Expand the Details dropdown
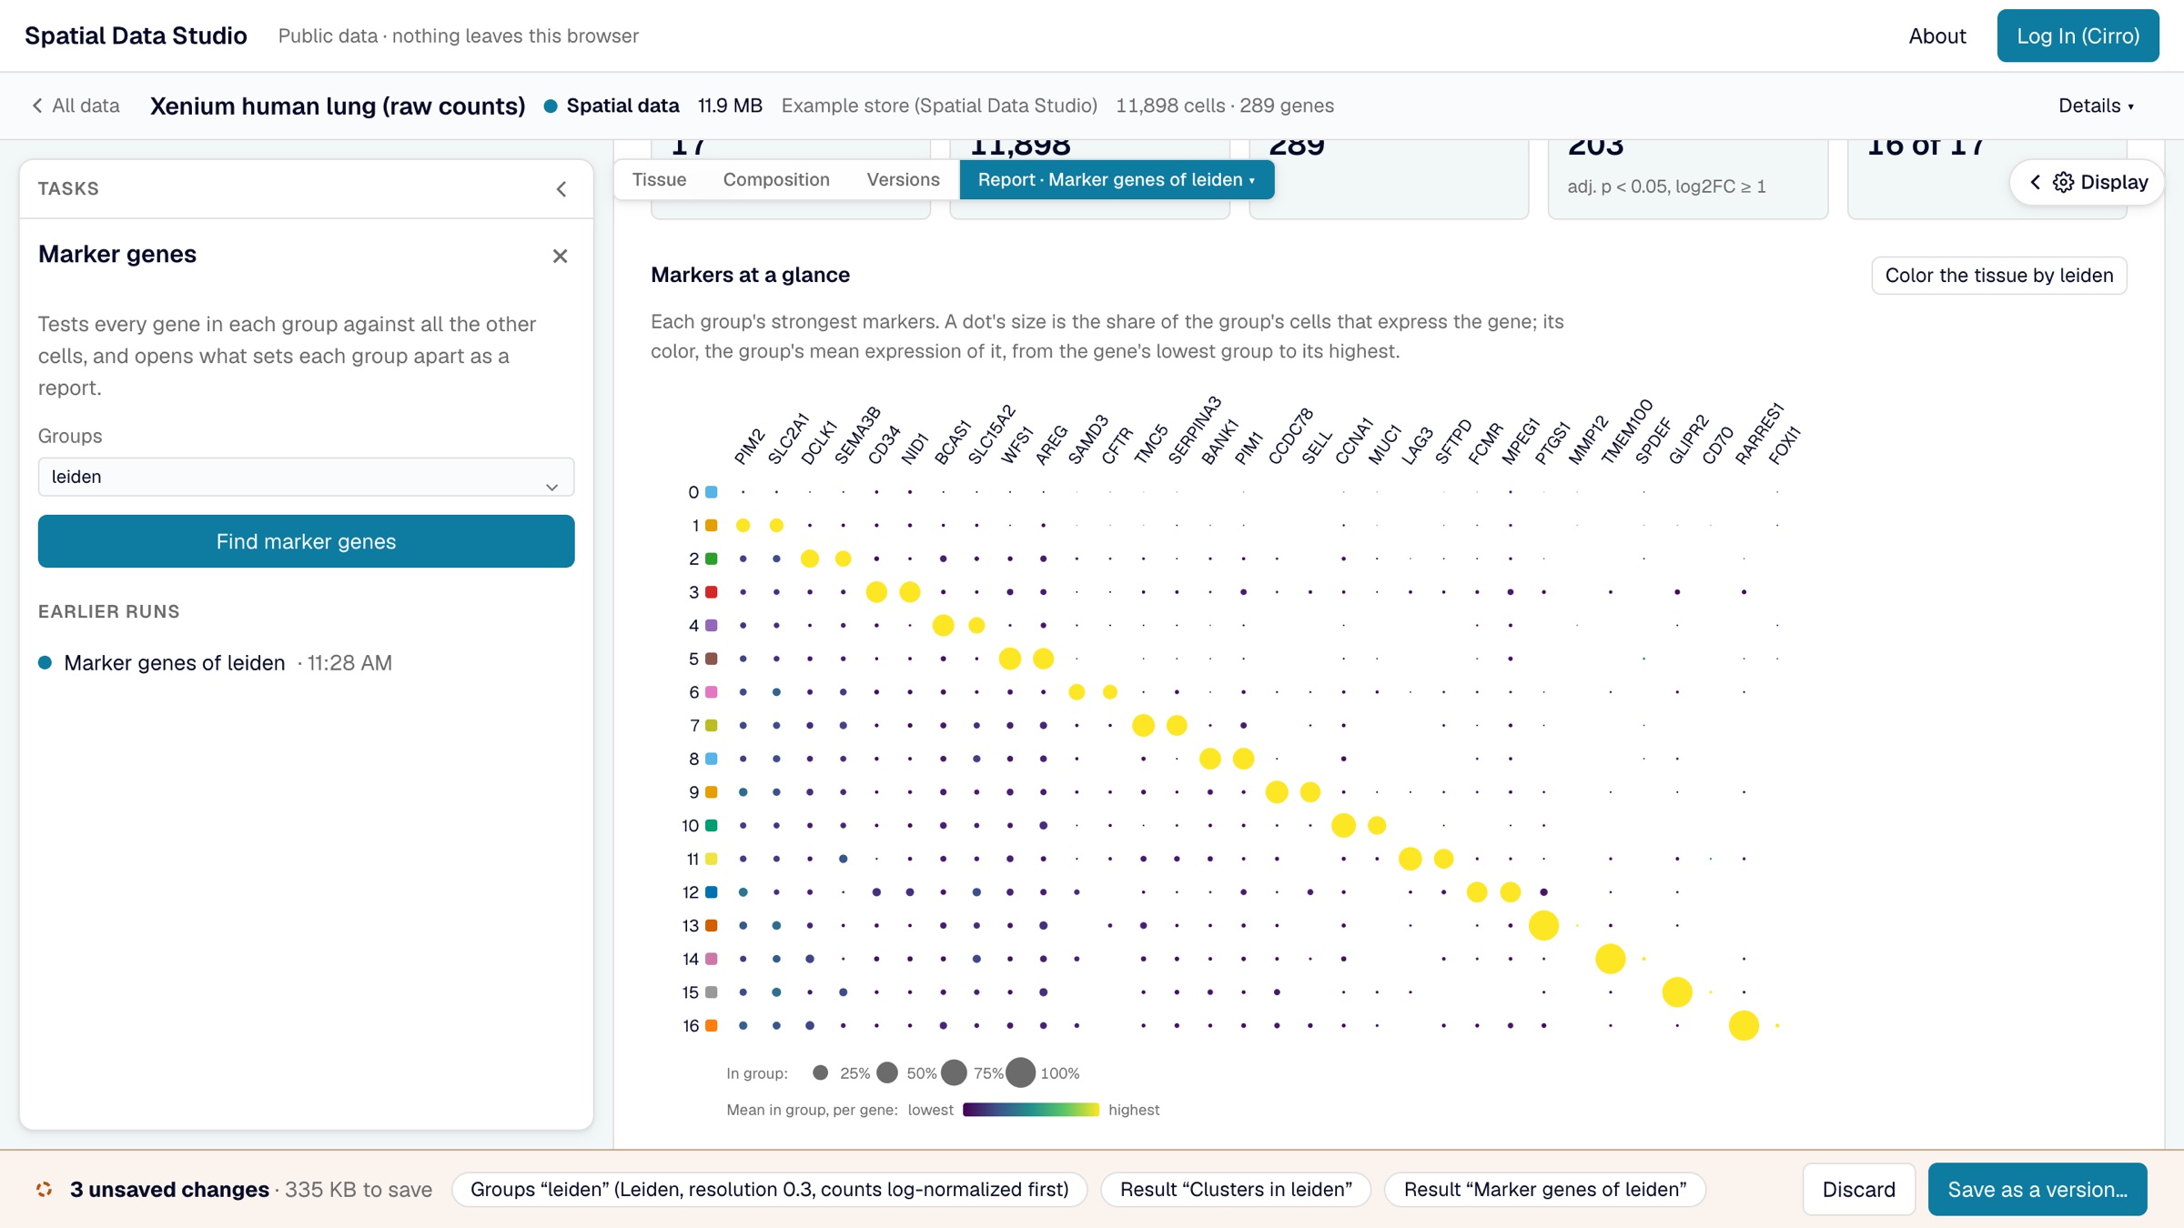This screenshot has height=1228, width=2184. 2096,106
